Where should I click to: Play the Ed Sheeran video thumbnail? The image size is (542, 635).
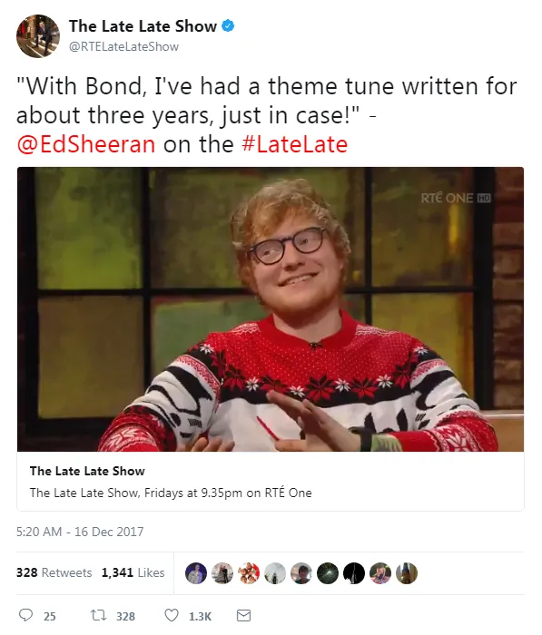point(271,309)
